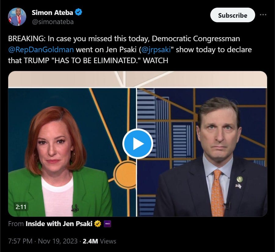This screenshot has height=252, width=275.
Task: Open Inside with Jen Psaki source link
Action: pos(59,224)
